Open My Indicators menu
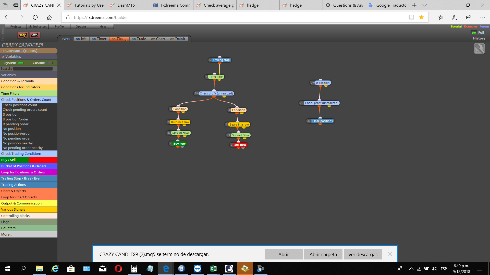490x275 pixels. tap(38, 26)
